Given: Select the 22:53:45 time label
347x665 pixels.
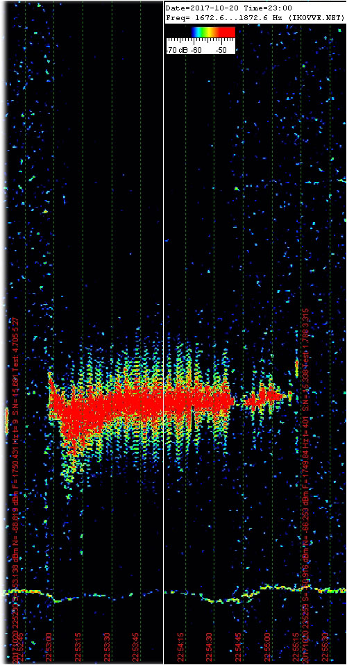Looking at the screenshot, I should pos(137,647).
